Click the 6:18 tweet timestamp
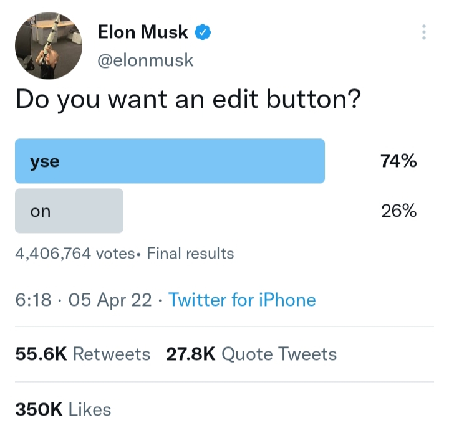This screenshot has height=433, width=449. tap(33, 300)
